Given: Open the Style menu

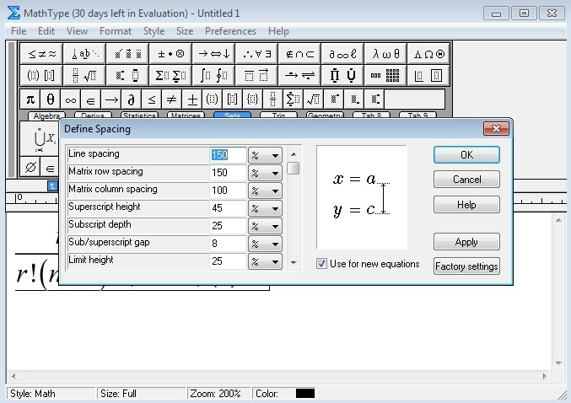Looking at the screenshot, I should pos(154,31).
